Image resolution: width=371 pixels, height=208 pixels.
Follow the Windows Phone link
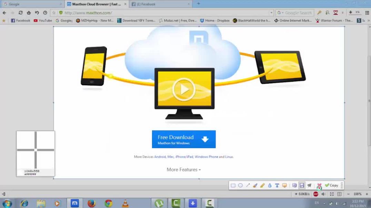tap(206, 157)
